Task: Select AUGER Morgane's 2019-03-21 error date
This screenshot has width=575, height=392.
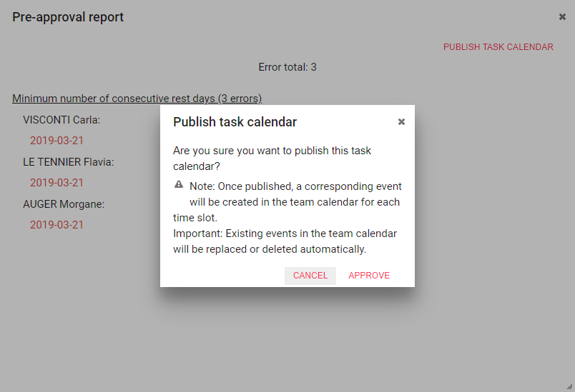Action: pos(56,225)
